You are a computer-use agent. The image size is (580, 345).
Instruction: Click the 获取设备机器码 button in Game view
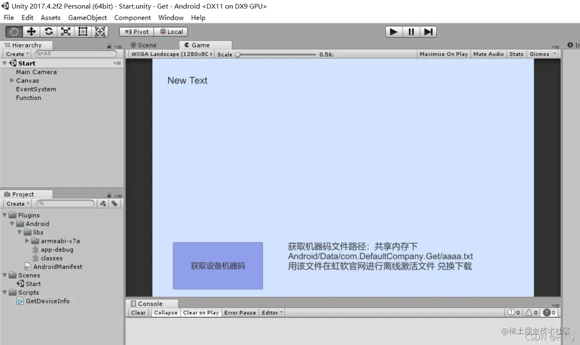[218, 266]
